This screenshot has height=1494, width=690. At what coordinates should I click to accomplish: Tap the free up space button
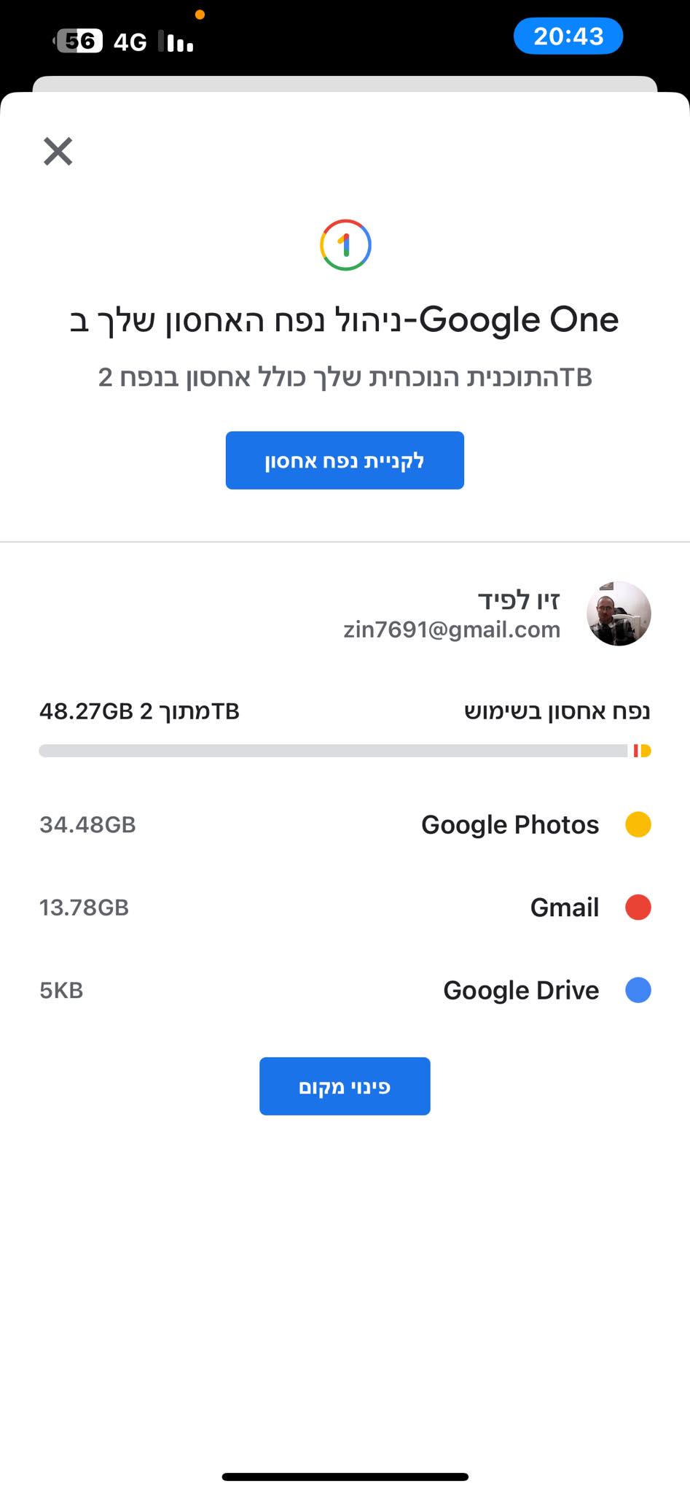(345, 1086)
